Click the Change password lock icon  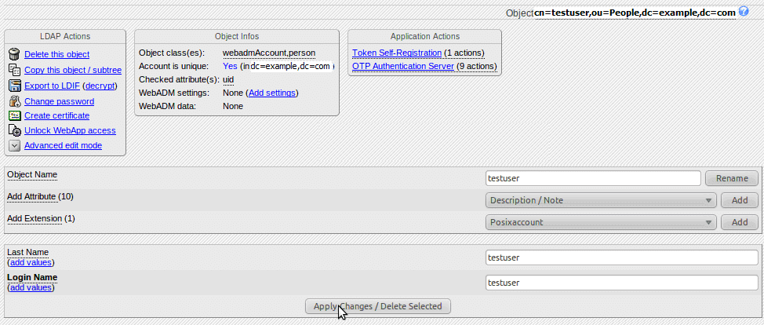[14, 101]
